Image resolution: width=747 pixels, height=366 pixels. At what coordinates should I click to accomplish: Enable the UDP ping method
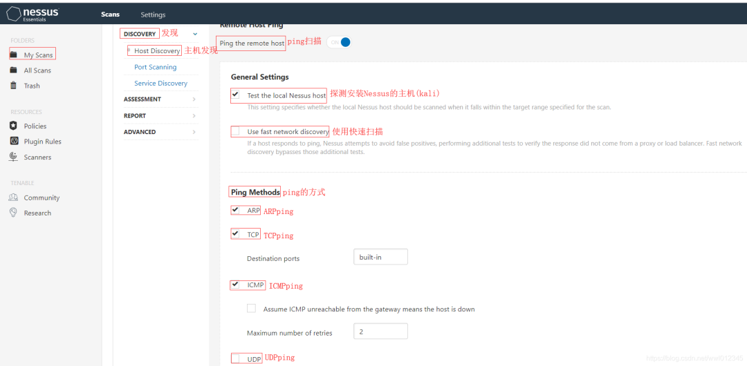(x=235, y=358)
